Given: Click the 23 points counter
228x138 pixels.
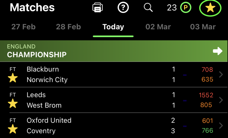Looking at the screenshot, I should (x=172, y=8).
